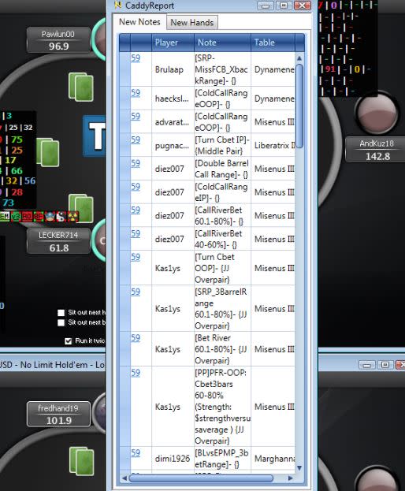Click the Captain America shield badge
The width and height of the screenshot is (405, 491).
tap(50, 216)
